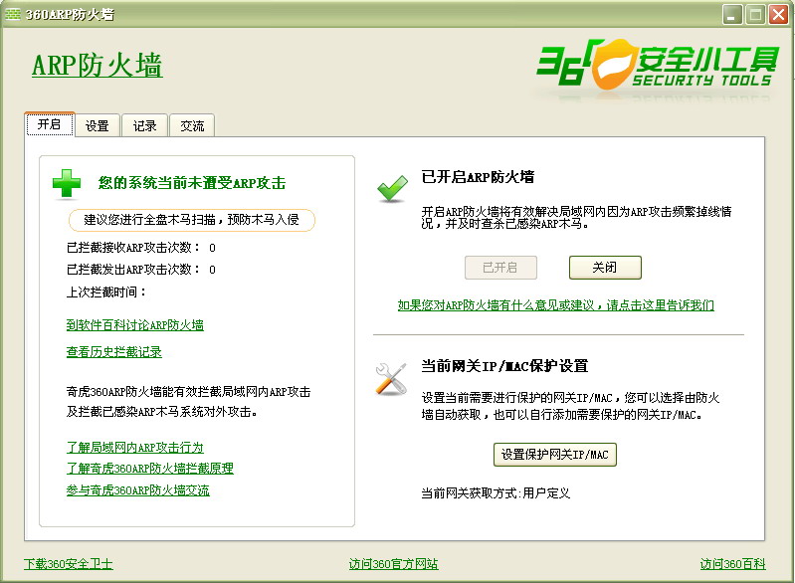Image resolution: width=795 pixels, height=583 pixels.
Task: Open the 记录 tab
Action: (x=144, y=125)
